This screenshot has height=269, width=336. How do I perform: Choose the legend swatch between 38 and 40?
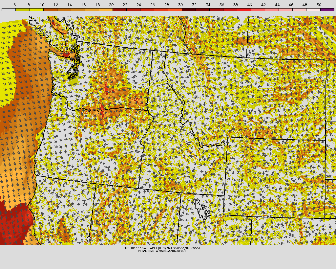pos(244,10)
